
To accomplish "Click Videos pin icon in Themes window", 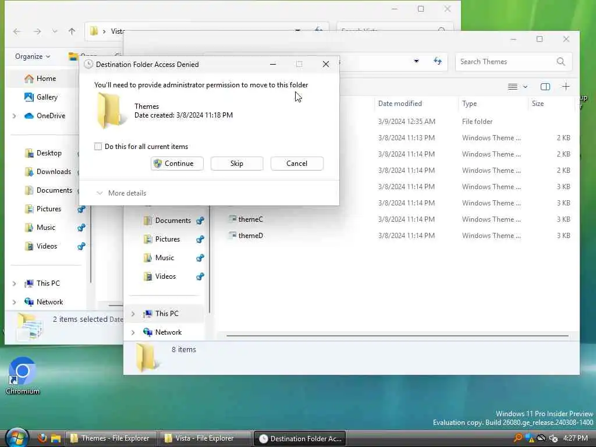I will [x=200, y=276].
